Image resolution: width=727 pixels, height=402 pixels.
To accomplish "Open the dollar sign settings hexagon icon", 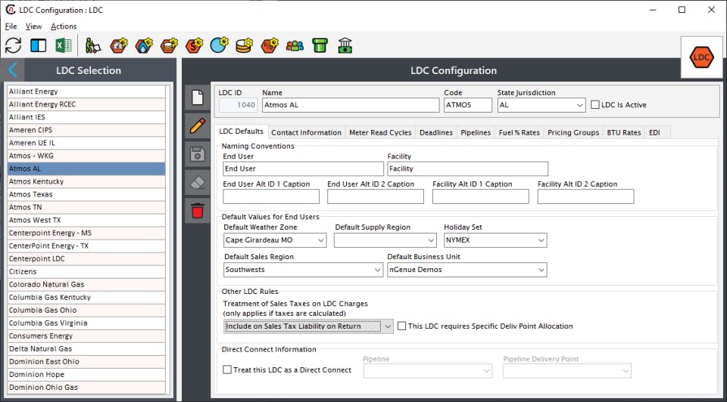I will click(194, 45).
